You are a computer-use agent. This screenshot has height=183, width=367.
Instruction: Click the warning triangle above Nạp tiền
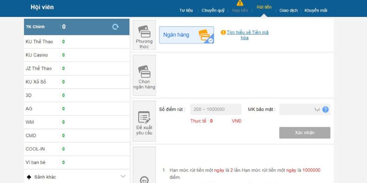coord(240,3)
